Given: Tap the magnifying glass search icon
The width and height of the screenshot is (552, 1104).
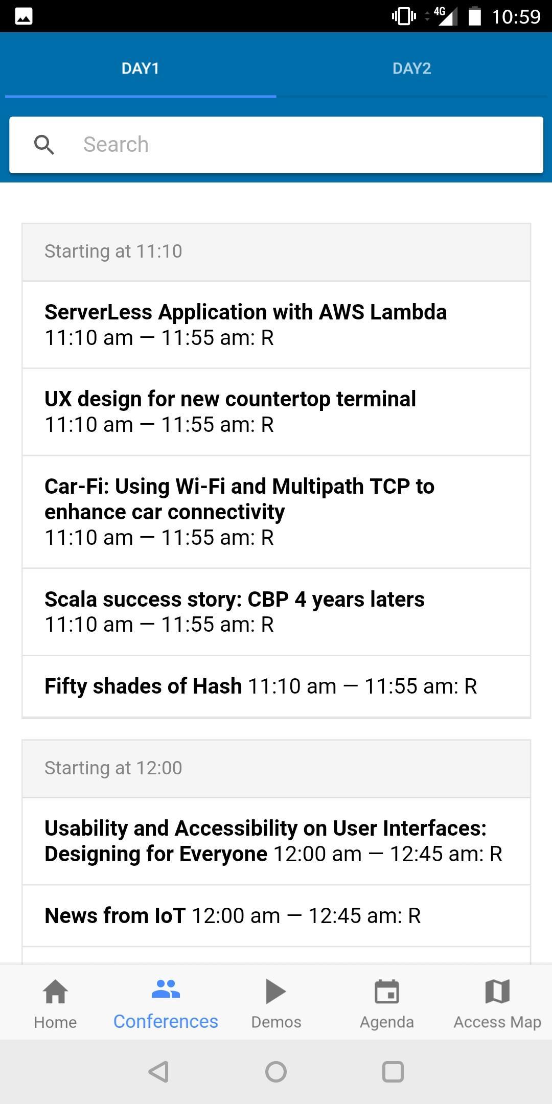Looking at the screenshot, I should click(44, 145).
